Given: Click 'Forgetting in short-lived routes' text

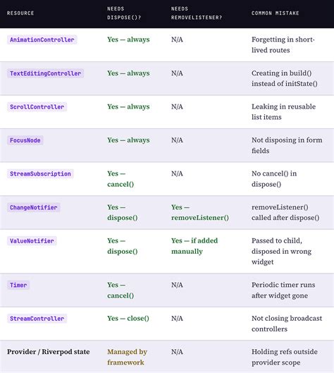Looking at the screenshot, I should point(283,44).
